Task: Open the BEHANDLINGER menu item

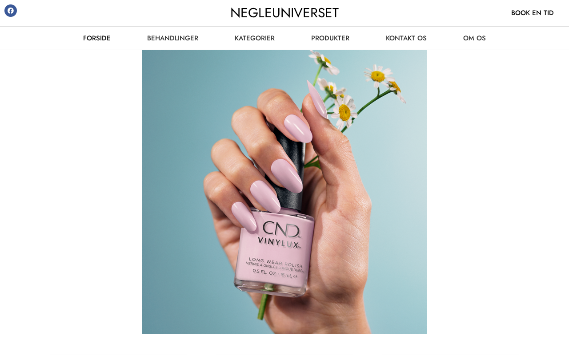Action: (x=172, y=38)
